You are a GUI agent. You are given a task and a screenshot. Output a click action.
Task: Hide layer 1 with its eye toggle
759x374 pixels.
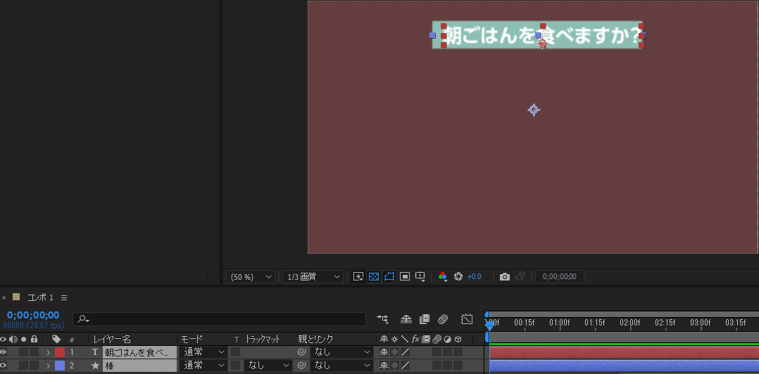[4, 352]
